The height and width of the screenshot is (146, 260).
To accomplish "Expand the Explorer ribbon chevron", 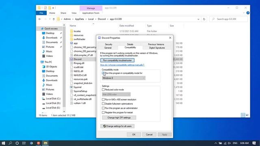I will coord(244,13).
